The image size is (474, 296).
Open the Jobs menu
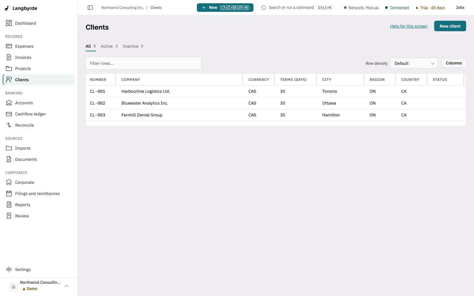(x=460, y=8)
